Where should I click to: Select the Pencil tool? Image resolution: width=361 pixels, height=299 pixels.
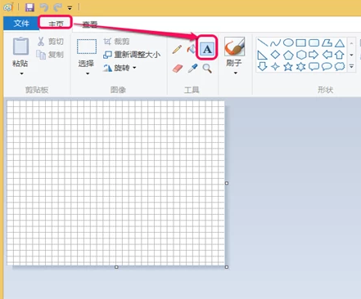pyautogui.click(x=177, y=50)
